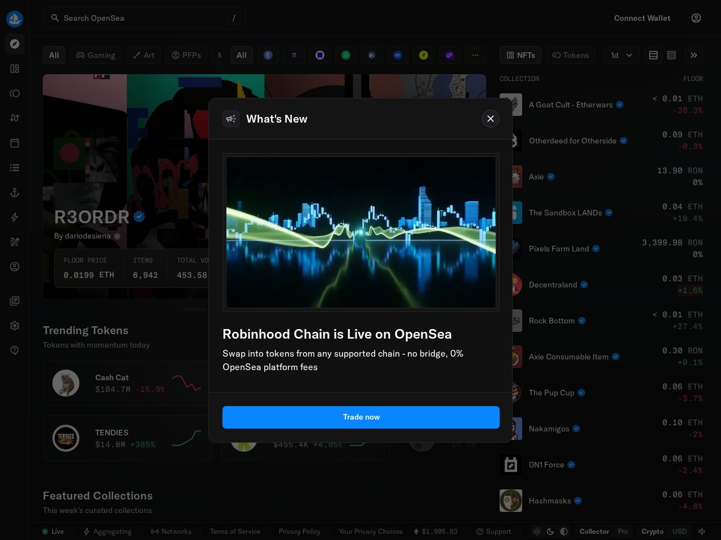Select the Gaming category tab

[x=96, y=55]
